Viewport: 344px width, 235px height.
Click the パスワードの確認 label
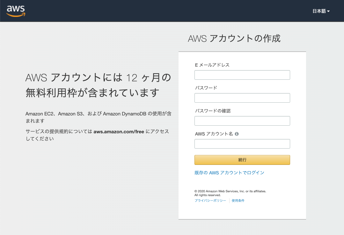(213, 111)
